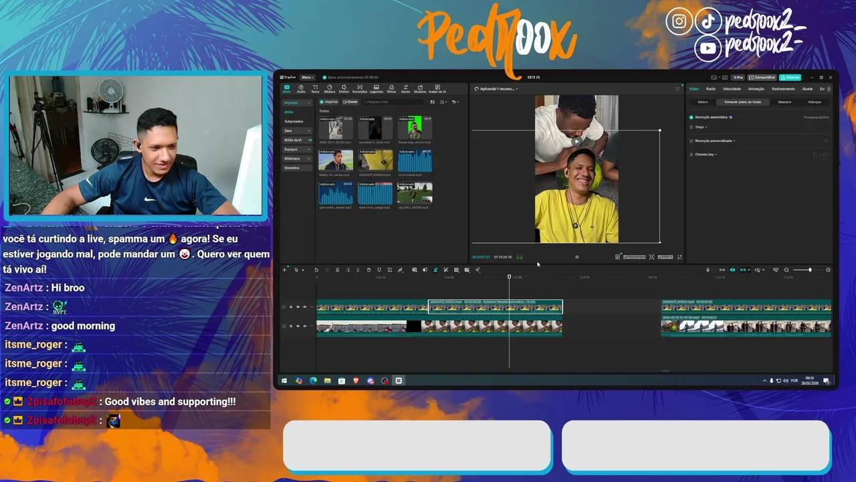
Task: Expand the Importar sidebar section
Action: tap(297, 102)
